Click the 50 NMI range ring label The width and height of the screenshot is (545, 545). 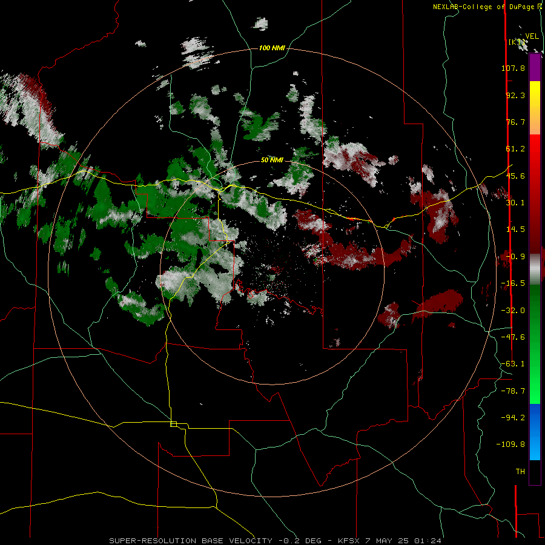(x=272, y=160)
